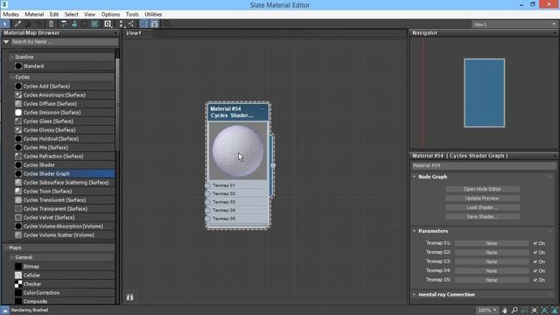Click Zoom Extents Selected icon
This screenshot has height=315, width=560.
pos(544,310)
